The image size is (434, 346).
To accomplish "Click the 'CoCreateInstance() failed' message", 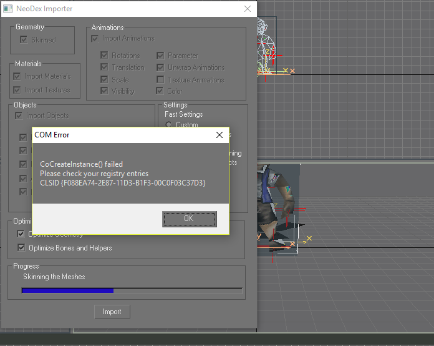I will [81, 164].
